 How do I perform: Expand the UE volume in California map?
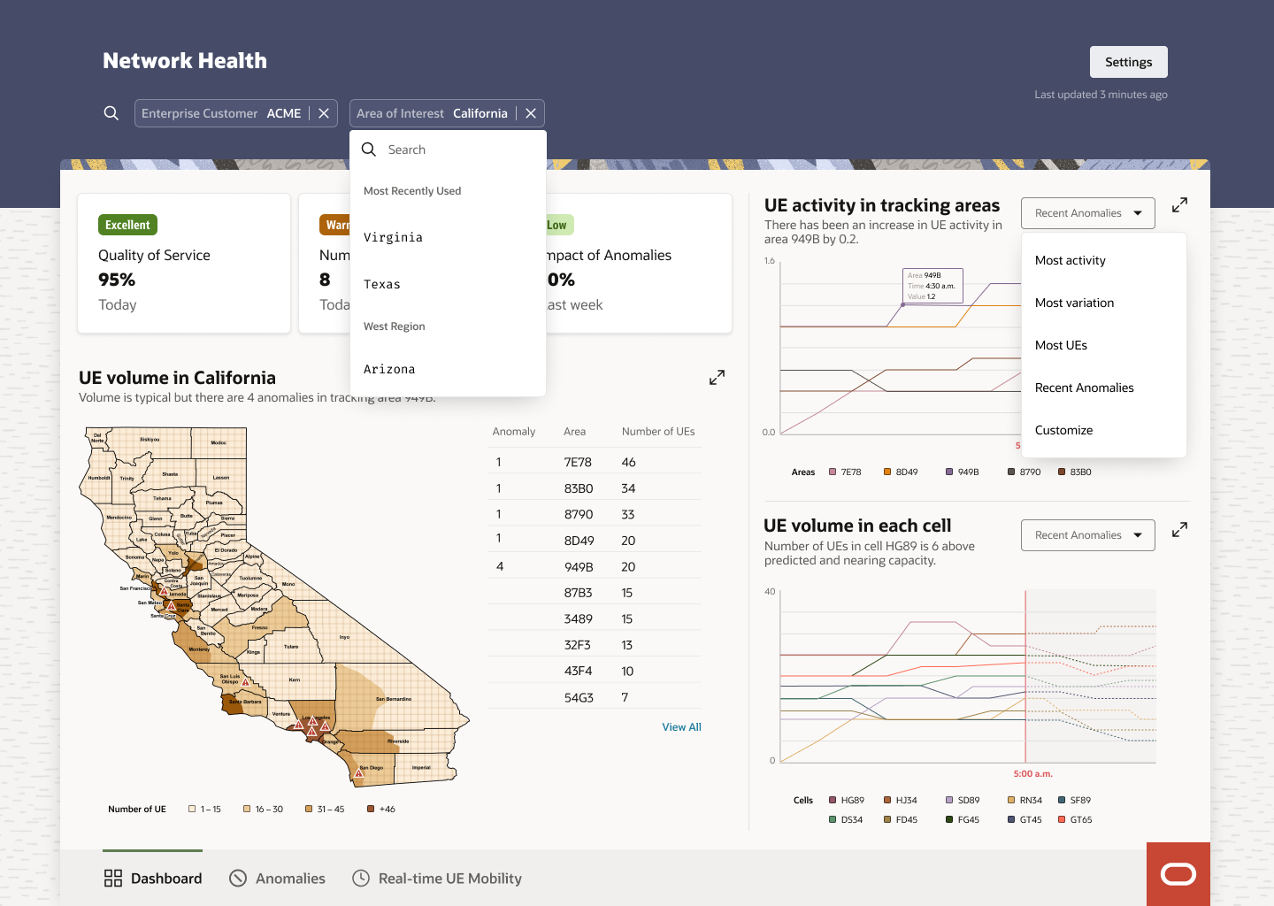tap(717, 378)
